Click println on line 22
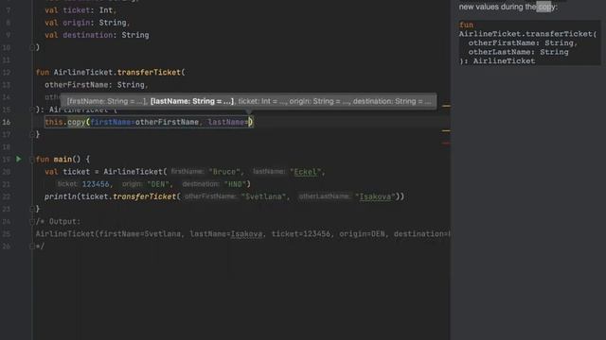The image size is (606, 340). [61, 196]
